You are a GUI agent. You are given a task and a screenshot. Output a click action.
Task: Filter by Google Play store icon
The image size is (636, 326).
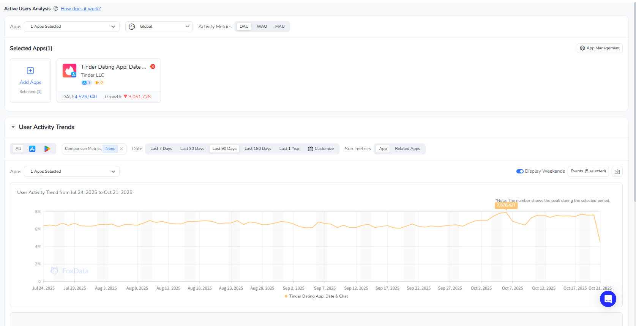tap(47, 149)
